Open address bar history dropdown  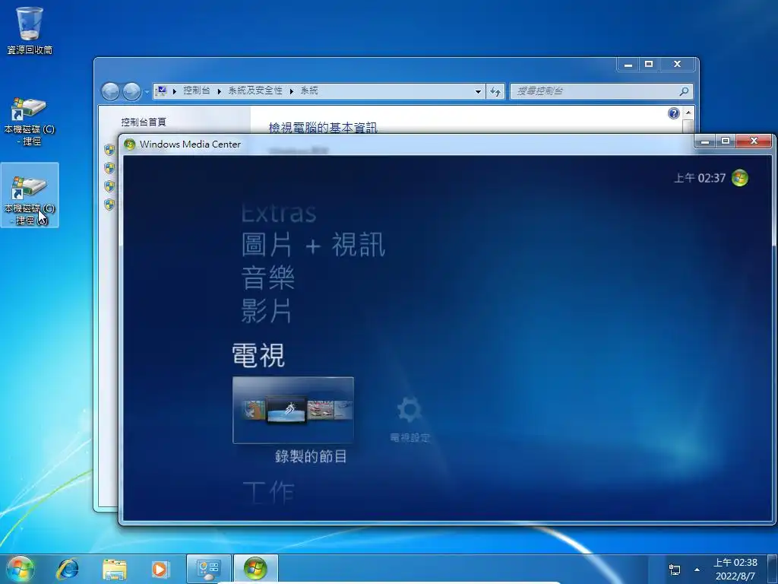(x=478, y=91)
